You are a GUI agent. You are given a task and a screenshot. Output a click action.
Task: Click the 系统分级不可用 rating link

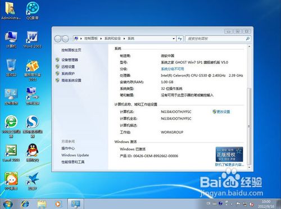(173, 69)
